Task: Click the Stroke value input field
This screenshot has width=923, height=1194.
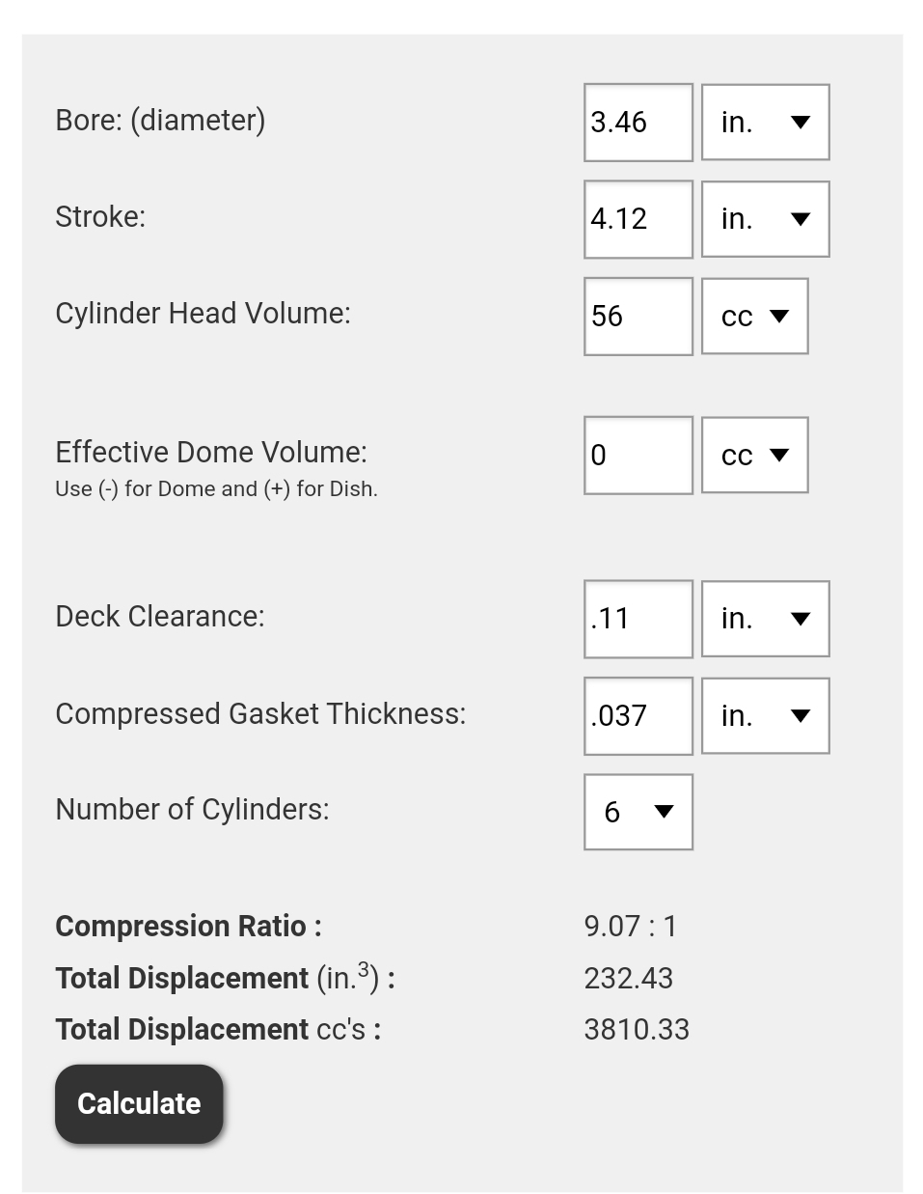Action: pos(638,219)
